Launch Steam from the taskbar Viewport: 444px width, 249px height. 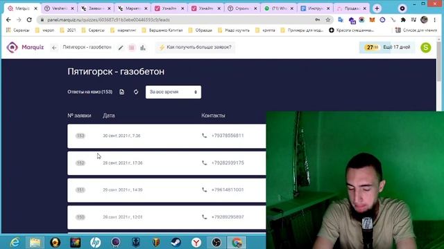click(176, 242)
